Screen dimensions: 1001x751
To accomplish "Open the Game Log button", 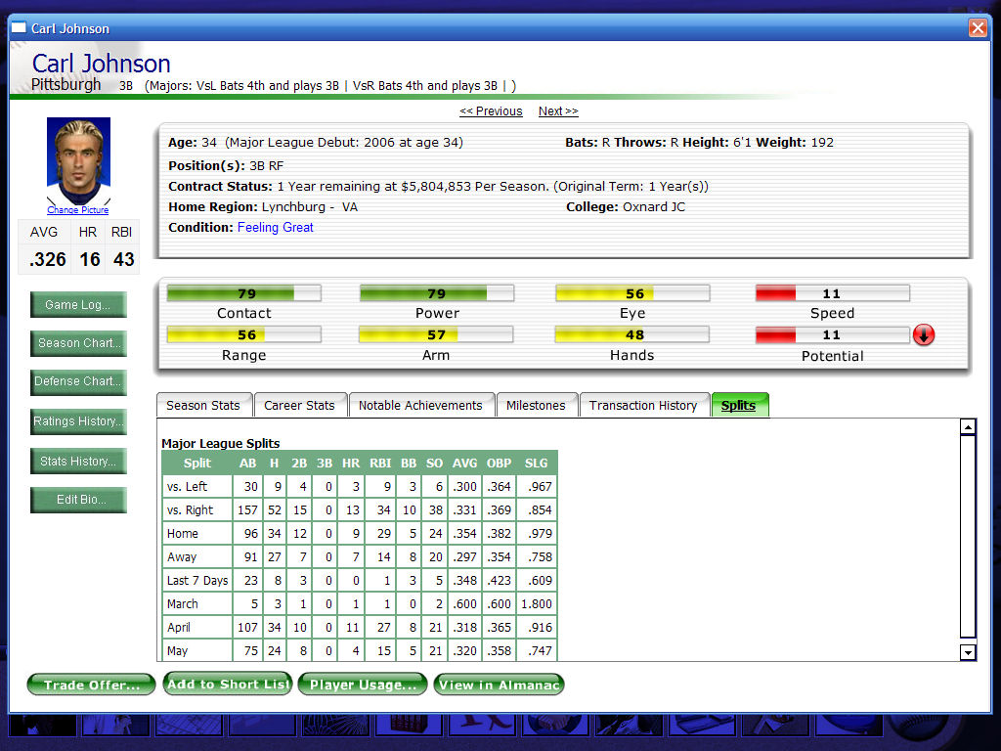I will 78,305.
